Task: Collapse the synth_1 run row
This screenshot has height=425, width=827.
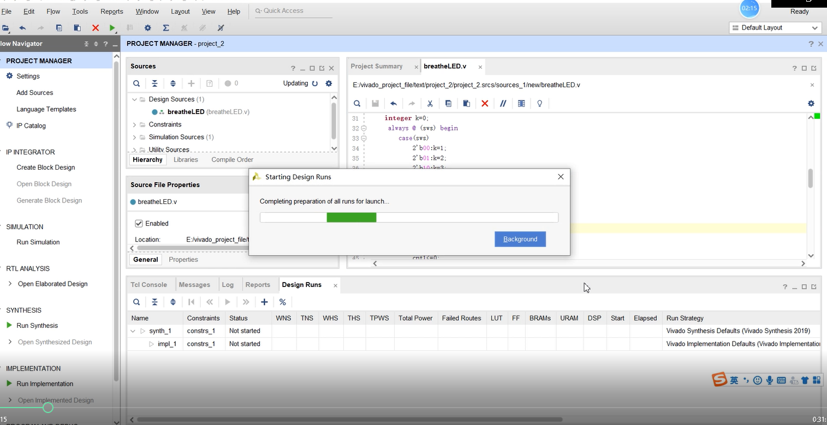Action: click(133, 331)
